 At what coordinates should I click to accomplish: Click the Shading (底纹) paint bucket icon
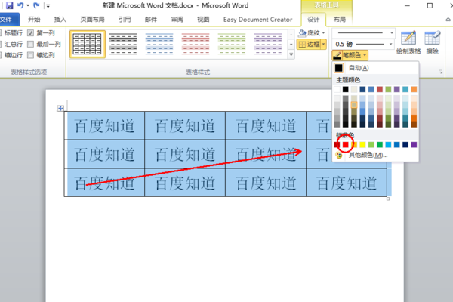point(302,32)
